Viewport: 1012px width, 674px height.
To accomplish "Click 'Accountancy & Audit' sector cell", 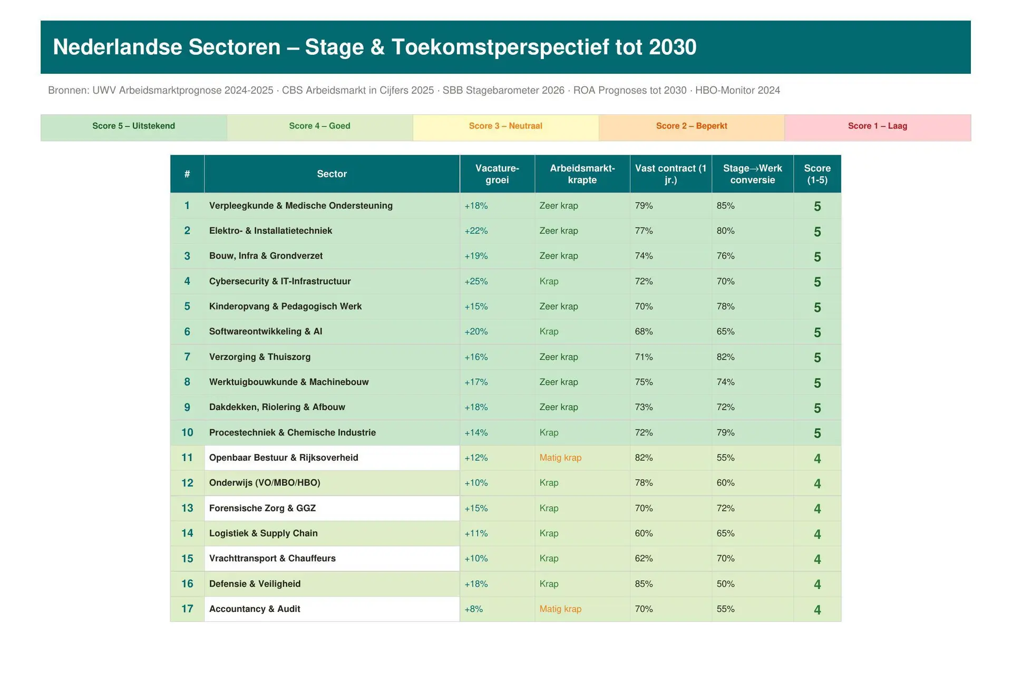I will click(x=332, y=609).
